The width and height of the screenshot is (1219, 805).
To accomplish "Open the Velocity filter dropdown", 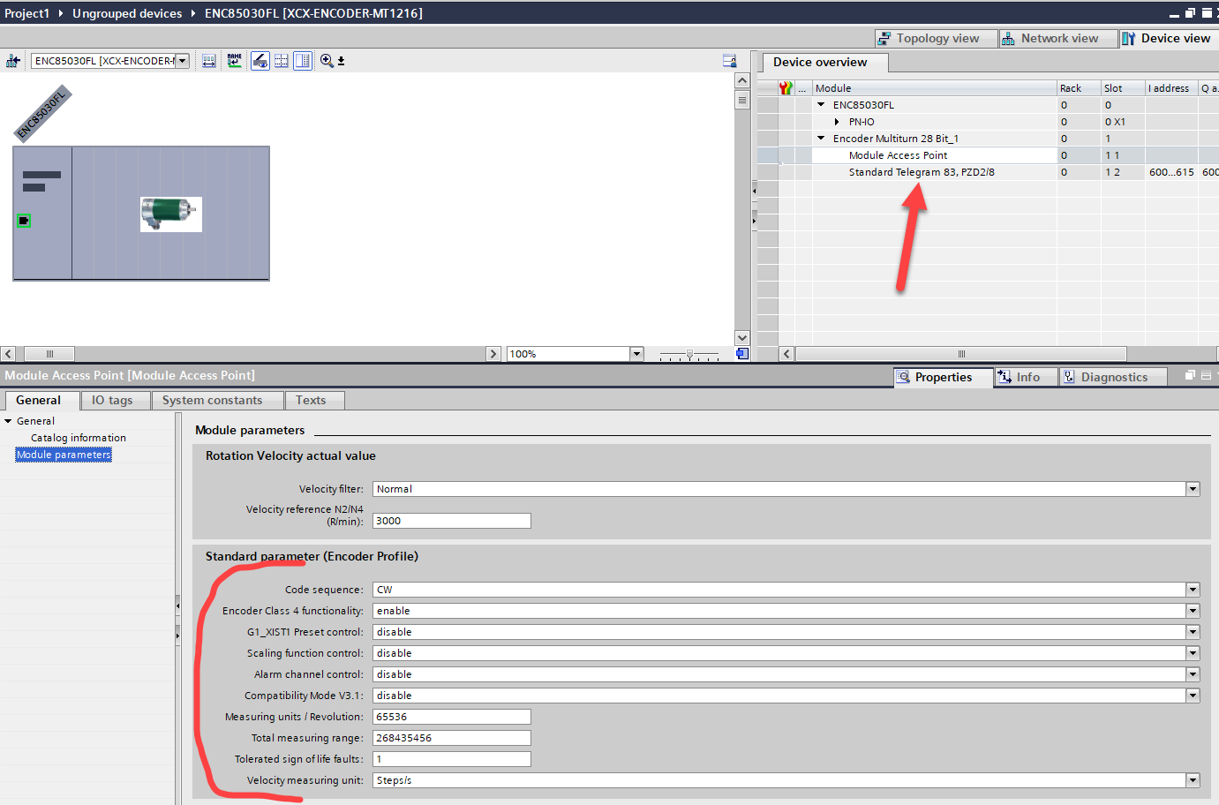I will [1193, 489].
